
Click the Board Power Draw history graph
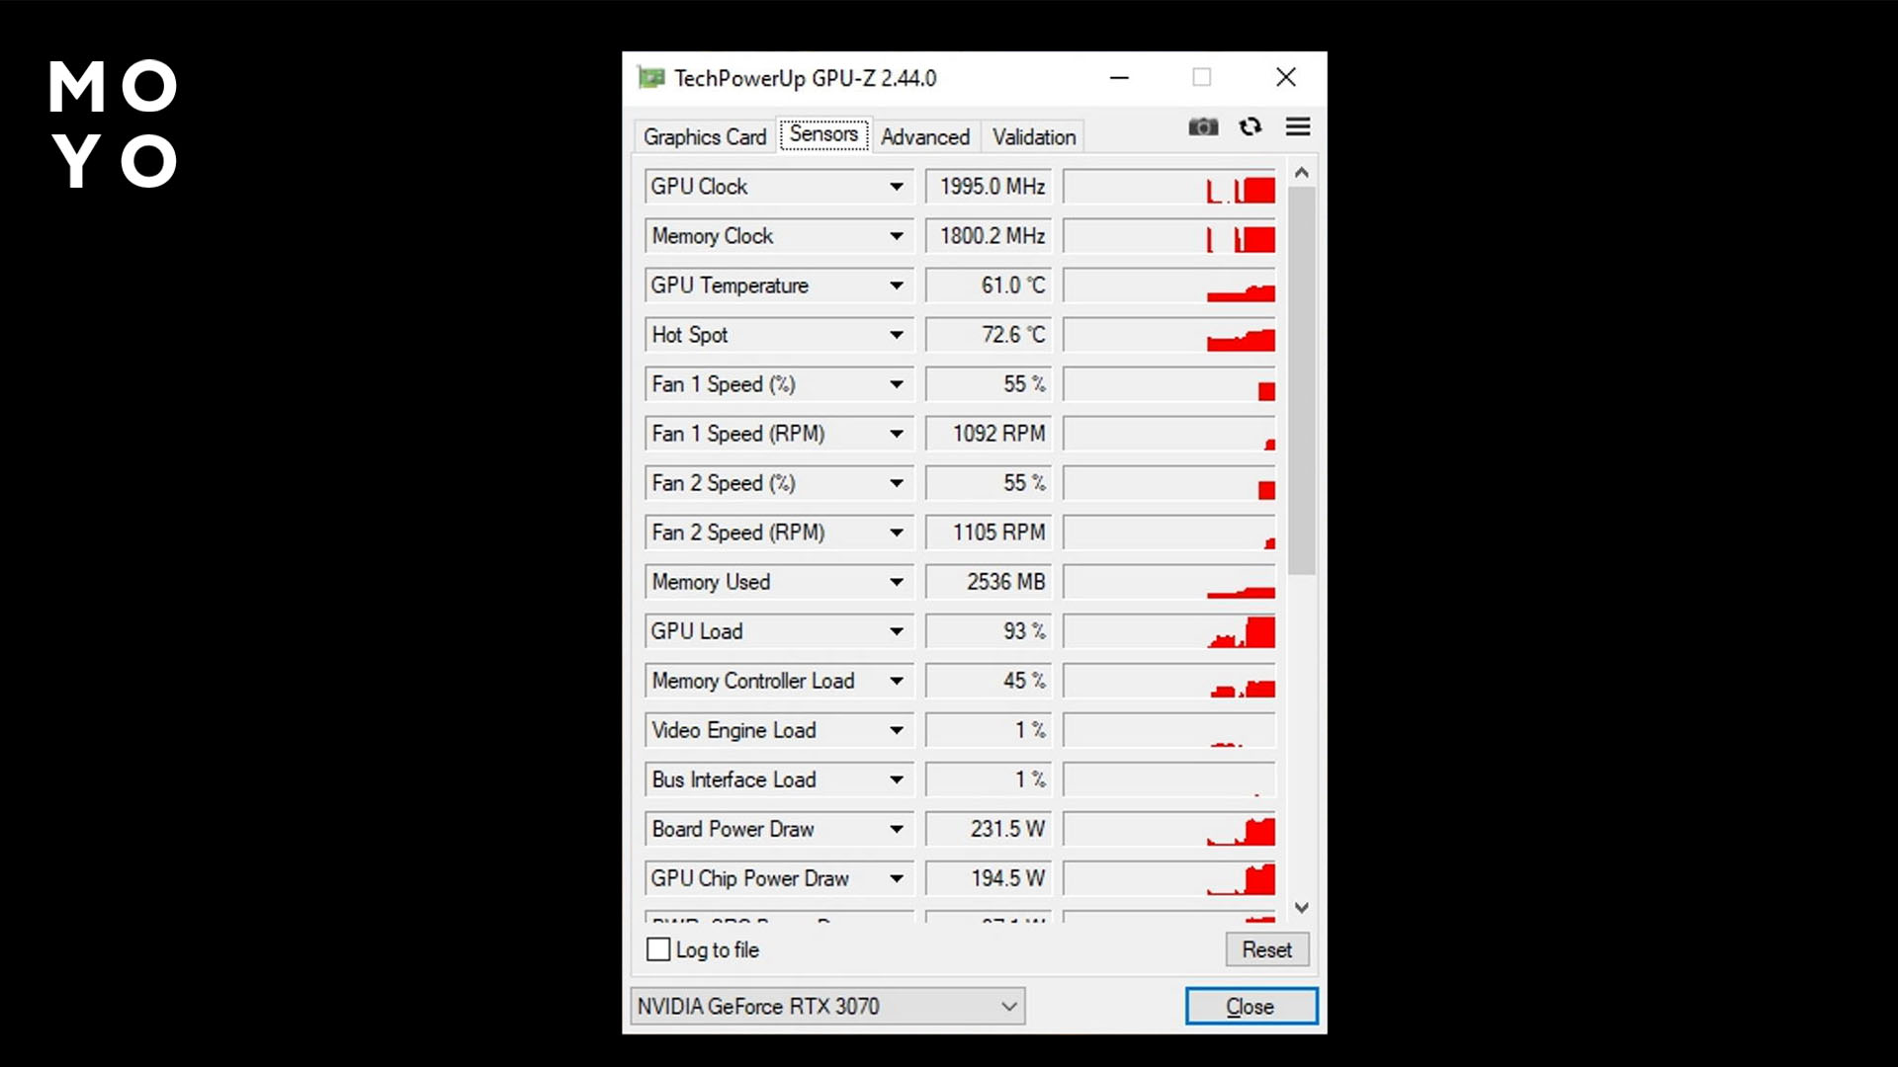click(x=1169, y=829)
